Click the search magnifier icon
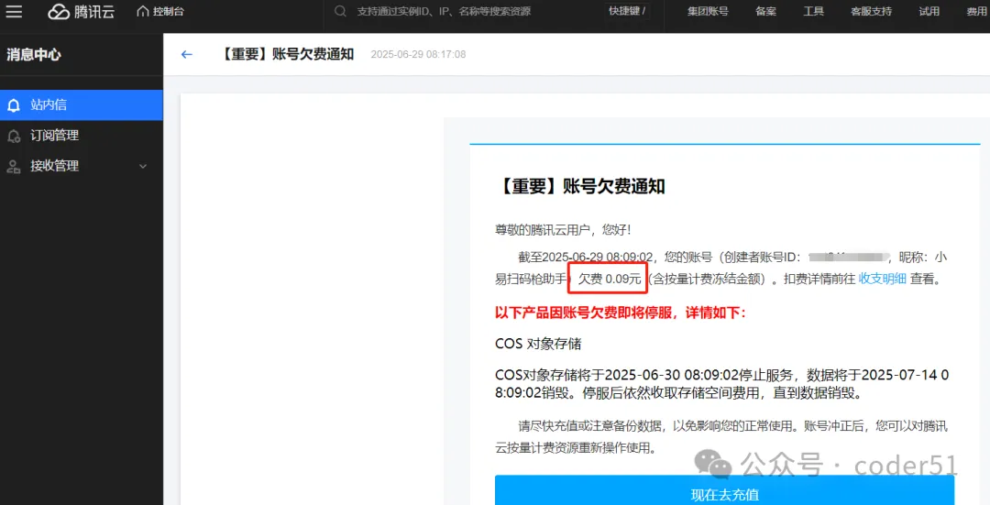Image resolution: width=990 pixels, height=505 pixels. 340,11
